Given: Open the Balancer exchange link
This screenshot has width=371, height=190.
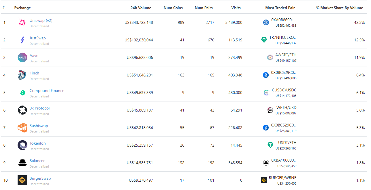Looking at the screenshot, I should point(37,161).
